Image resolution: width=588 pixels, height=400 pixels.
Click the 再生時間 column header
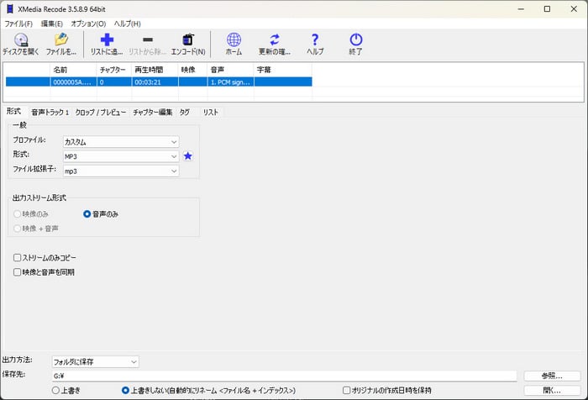click(x=155, y=70)
